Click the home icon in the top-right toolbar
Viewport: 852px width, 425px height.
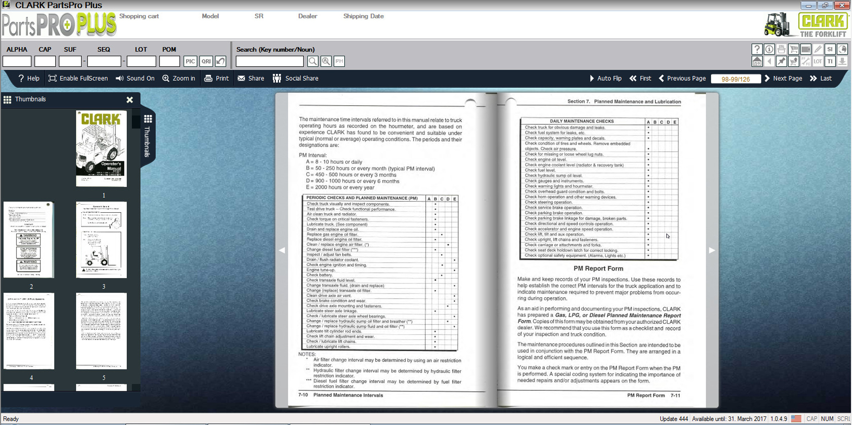point(757,61)
